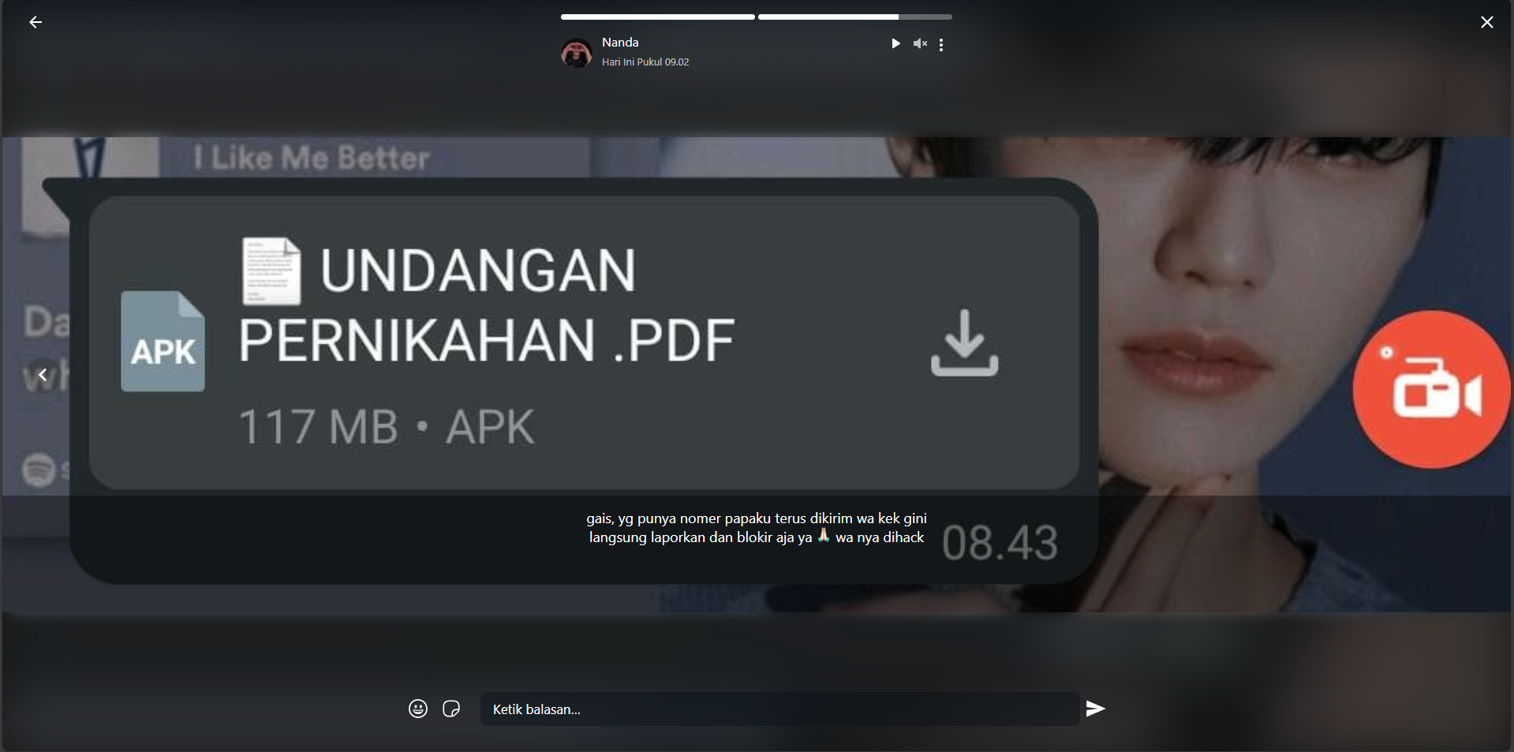The image size is (1514, 752).
Task: Click the contact name Nanda
Action: [620, 42]
